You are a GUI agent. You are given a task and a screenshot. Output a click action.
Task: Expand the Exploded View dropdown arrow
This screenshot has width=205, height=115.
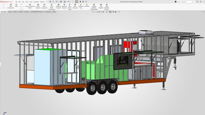(81, 10)
